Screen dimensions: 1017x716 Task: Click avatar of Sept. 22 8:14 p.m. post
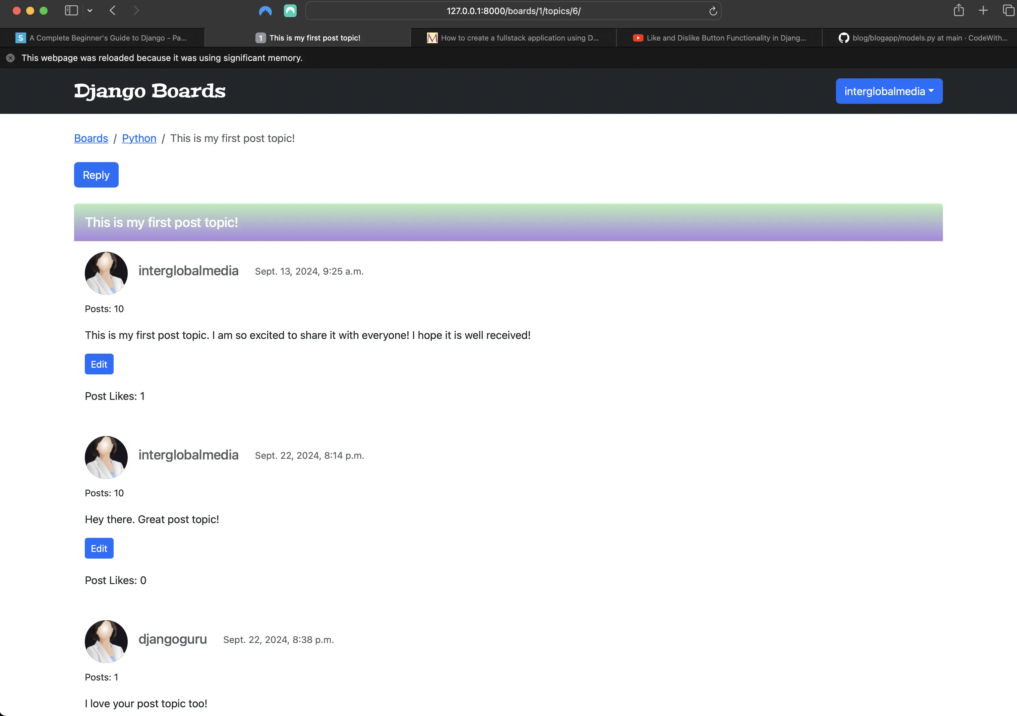(x=106, y=457)
